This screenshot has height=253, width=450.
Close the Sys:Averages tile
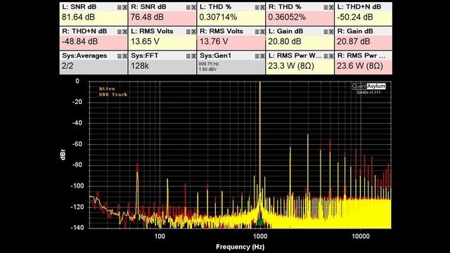[125, 56]
